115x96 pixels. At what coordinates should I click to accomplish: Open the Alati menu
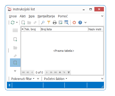[23, 16]
